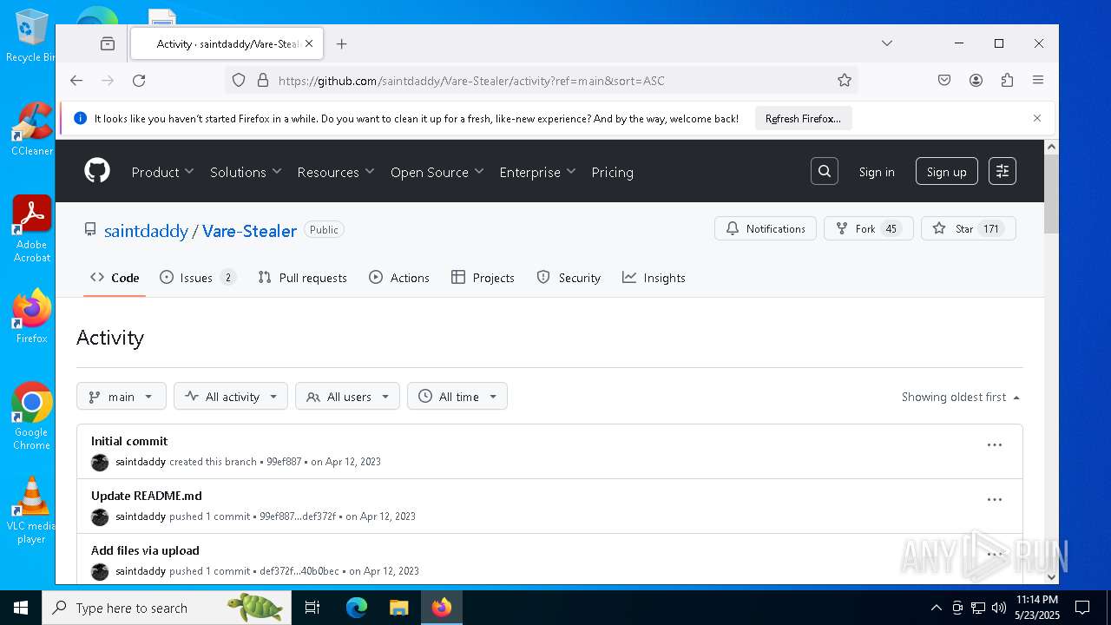Open the Pricing link
The height and width of the screenshot is (625, 1111).
pyautogui.click(x=613, y=172)
